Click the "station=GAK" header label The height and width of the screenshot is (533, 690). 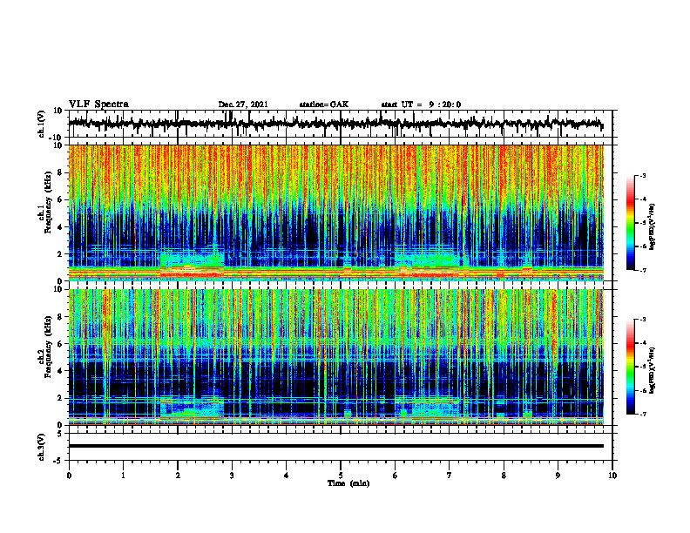click(324, 105)
